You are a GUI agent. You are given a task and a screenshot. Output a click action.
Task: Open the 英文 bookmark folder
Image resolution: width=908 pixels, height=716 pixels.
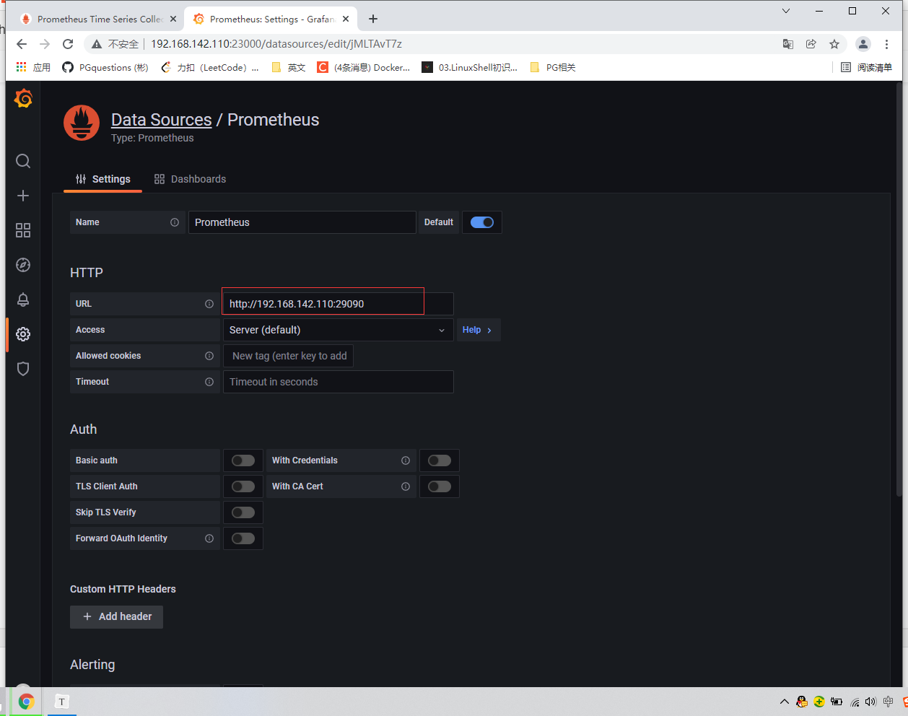[289, 67]
